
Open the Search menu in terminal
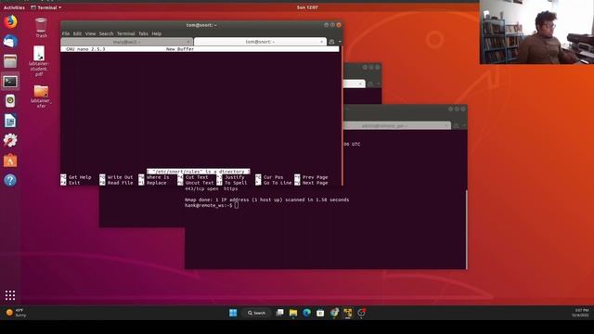106,33
